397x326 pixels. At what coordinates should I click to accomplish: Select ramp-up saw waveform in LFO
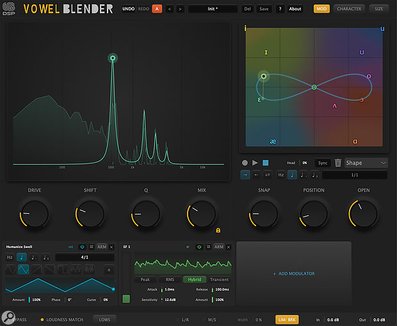[36, 270]
